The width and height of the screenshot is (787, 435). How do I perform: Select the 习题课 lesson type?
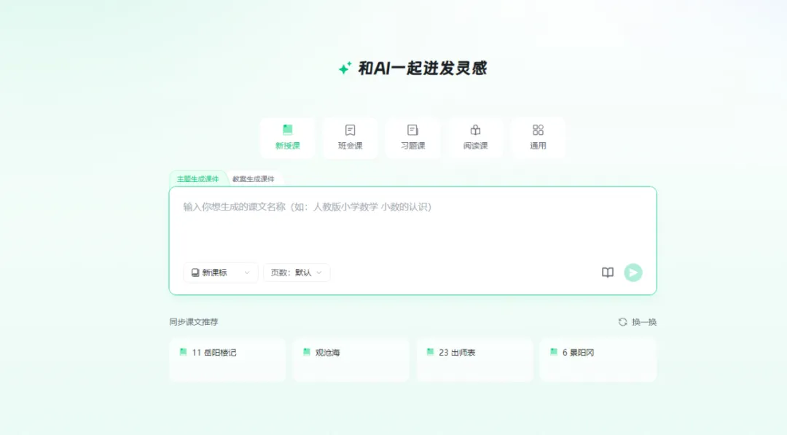click(x=412, y=138)
